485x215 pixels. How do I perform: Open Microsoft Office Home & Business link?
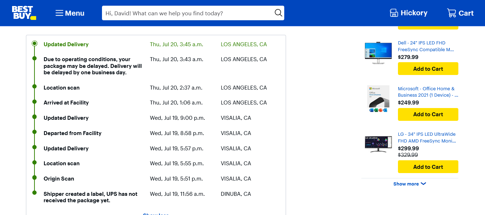(x=427, y=92)
